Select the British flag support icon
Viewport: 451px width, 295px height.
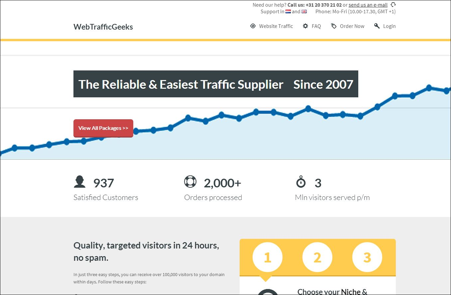(x=304, y=11)
